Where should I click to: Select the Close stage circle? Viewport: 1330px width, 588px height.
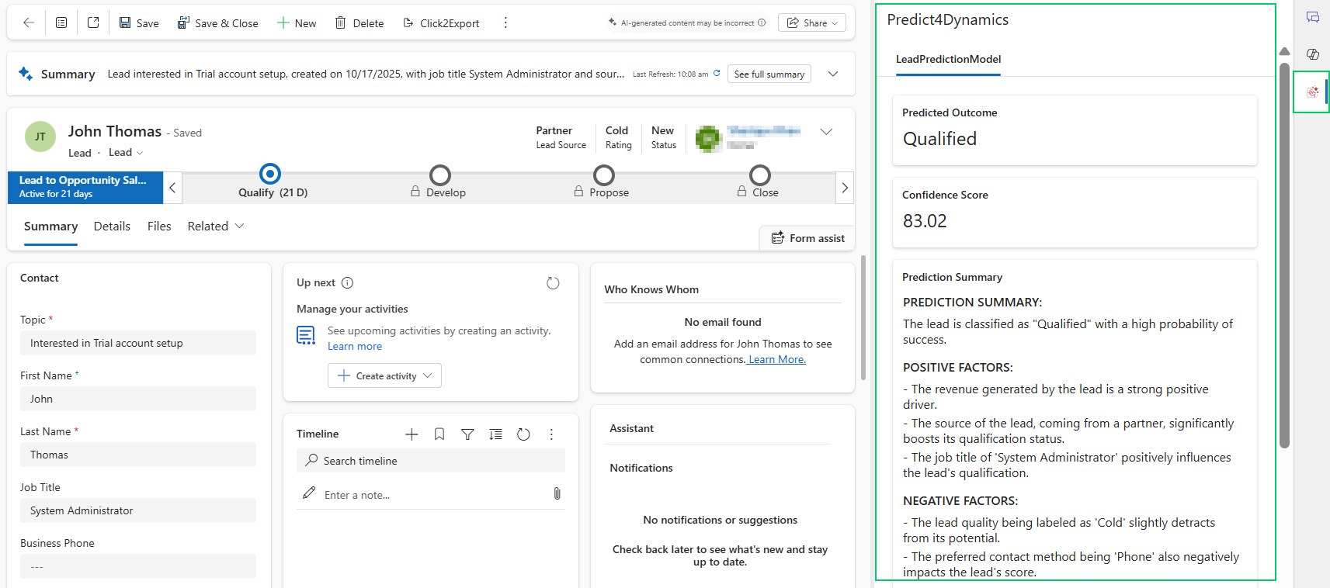(x=760, y=175)
